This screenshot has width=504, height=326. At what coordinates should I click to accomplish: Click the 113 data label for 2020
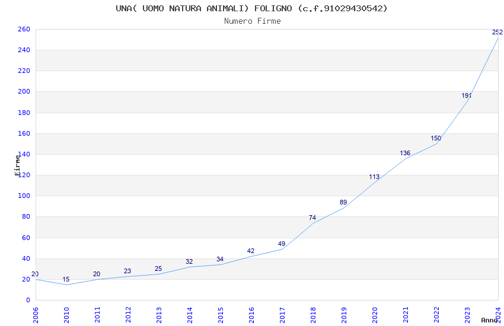pos(374,177)
